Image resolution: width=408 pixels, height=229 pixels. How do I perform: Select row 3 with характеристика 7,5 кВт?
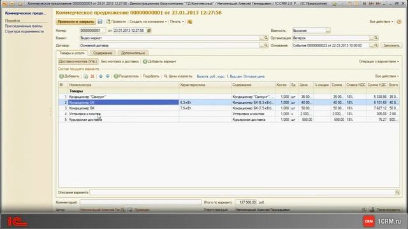pyautogui.click(x=229, y=108)
